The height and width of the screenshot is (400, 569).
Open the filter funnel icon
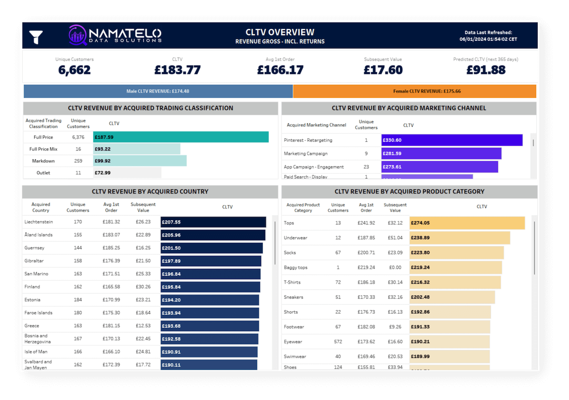pyautogui.click(x=36, y=37)
